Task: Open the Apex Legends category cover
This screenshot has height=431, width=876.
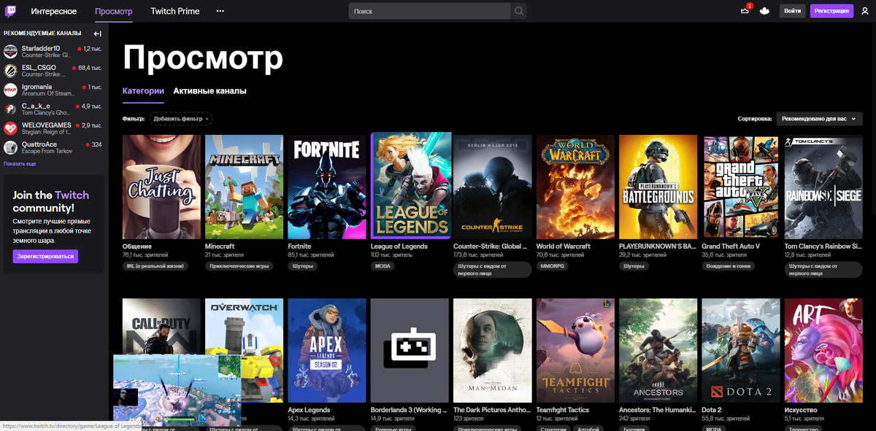Action: [326, 351]
